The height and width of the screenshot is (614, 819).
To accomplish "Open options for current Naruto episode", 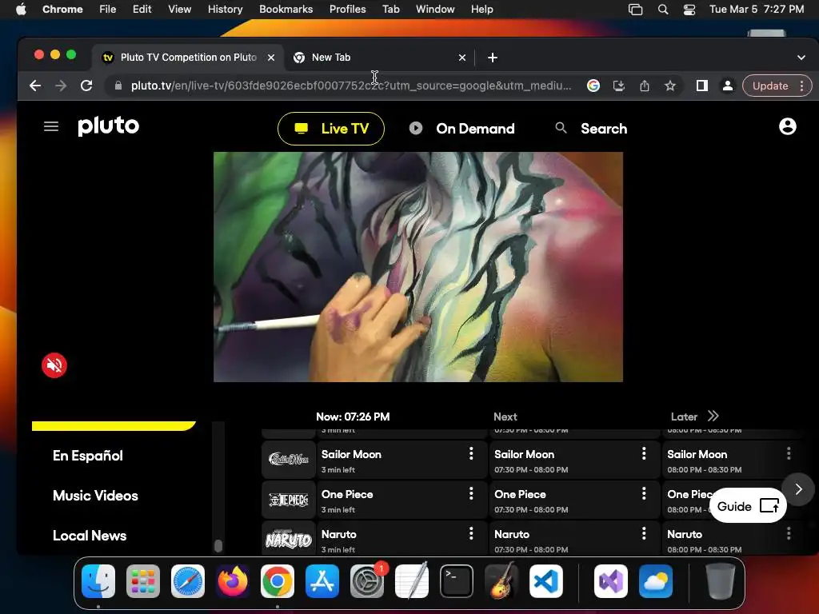I will pos(471,533).
